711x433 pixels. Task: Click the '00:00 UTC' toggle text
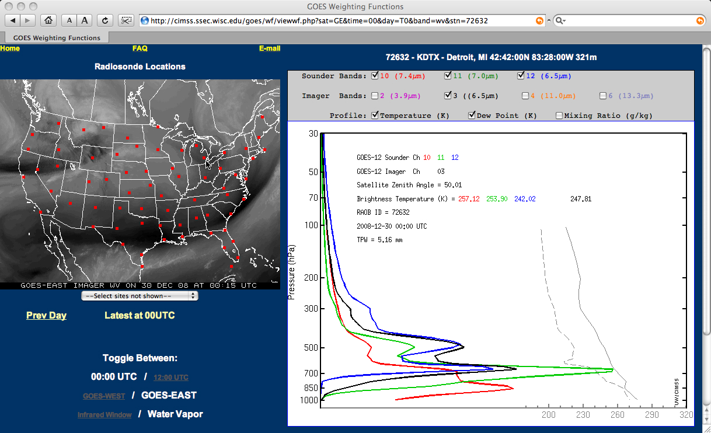point(114,377)
